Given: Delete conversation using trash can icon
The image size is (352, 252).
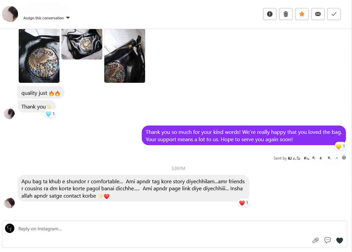Looking at the screenshot, I should 286,14.
